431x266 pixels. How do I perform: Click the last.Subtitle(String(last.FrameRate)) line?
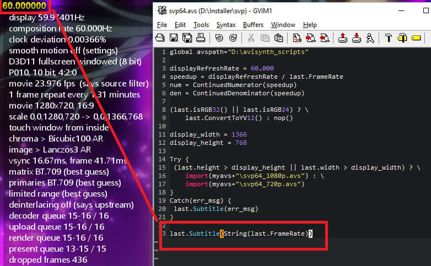[x=241, y=234]
